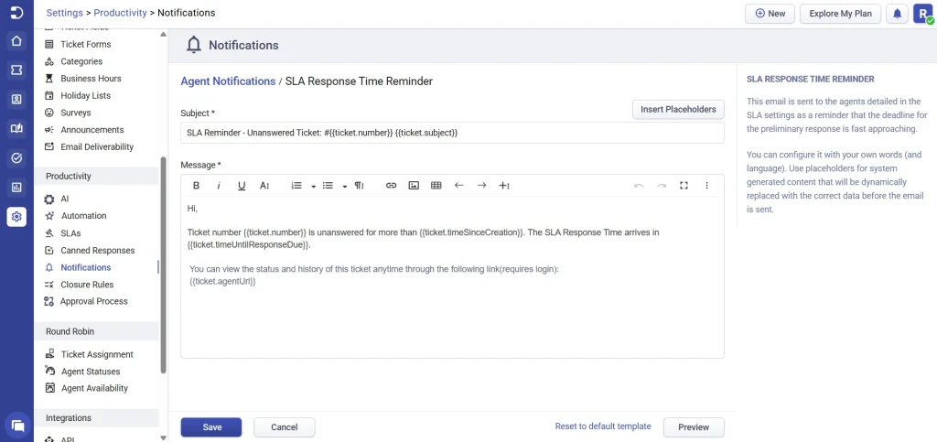Viewport: 937px width, 442px height.
Task: Click Settings in top breadcrumb
Action: [x=65, y=13]
